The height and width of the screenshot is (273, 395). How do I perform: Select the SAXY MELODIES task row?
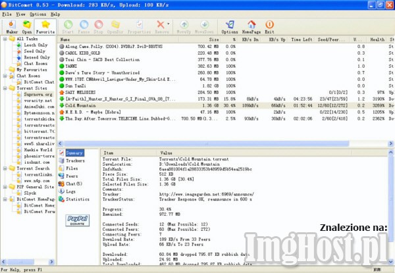(226, 92)
